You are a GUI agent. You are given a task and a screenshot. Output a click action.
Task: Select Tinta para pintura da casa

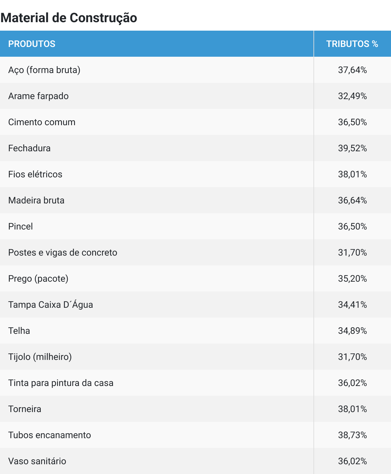pos(61,383)
